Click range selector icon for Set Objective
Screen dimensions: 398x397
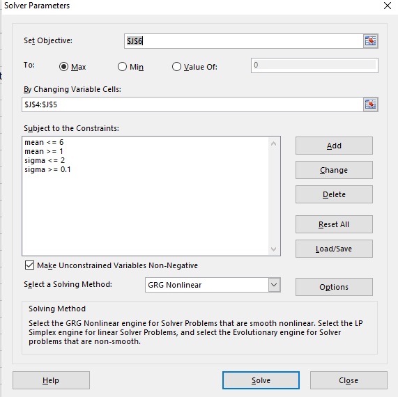pos(370,41)
